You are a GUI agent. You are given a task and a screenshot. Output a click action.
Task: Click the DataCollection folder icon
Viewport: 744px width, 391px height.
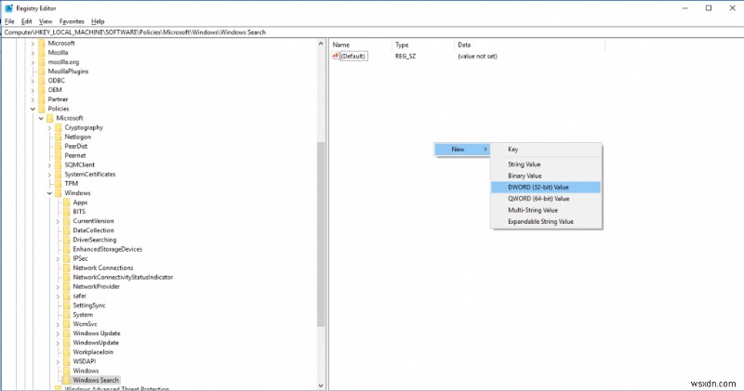pos(66,230)
